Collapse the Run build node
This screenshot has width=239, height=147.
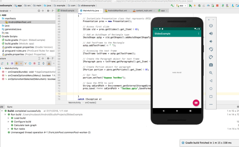pyautogui.click(x=5, y=114)
